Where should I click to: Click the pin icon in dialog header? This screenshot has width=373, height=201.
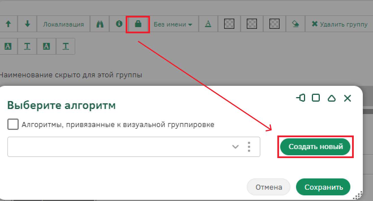coord(301,98)
